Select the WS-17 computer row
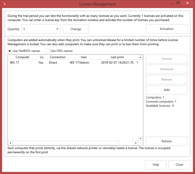Image resolution: width=195 pixels, height=174 pixels. tap(73, 63)
